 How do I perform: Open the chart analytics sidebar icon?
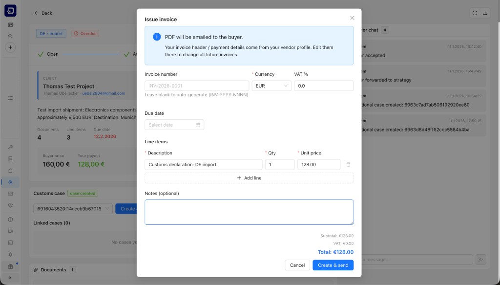(x=10, y=194)
